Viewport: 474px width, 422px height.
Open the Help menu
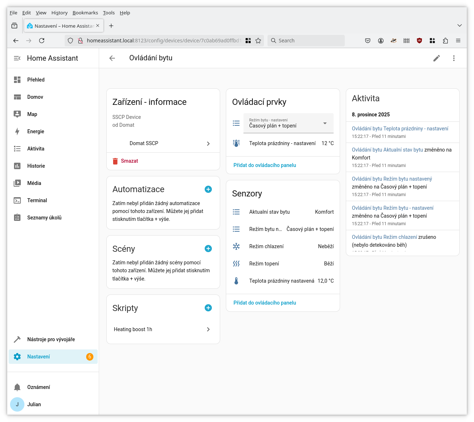tap(125, 13)
